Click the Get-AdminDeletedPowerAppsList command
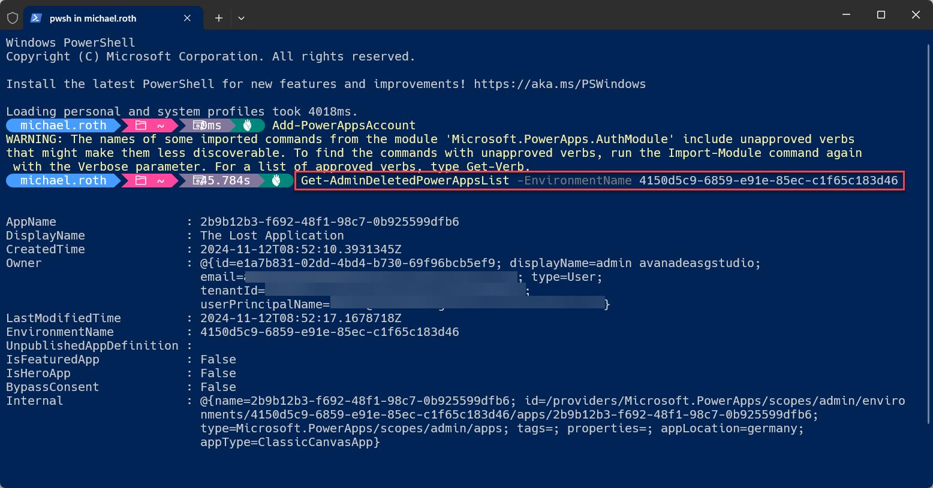This screenshot has width=933, height=488. (x=405, y=180)
